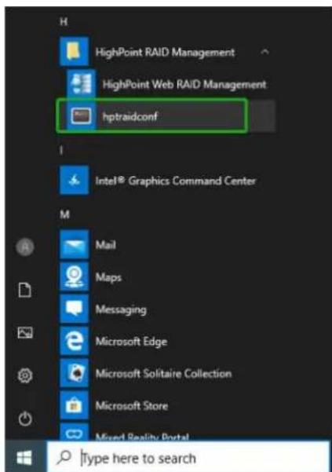Collapse HighPoint RAID Management folder chevron
The height and width of the screenshot is (472, 332).
[265, 52]
